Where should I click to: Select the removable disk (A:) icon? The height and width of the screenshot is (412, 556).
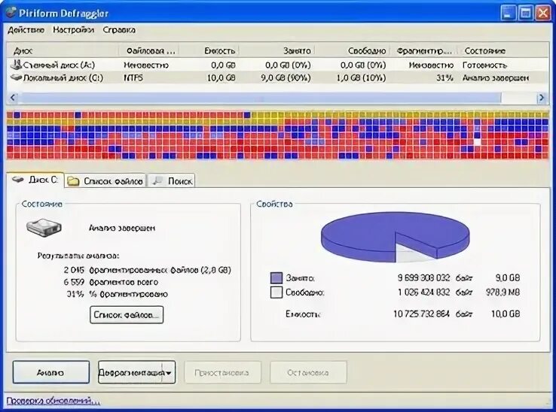coord(16,65)
